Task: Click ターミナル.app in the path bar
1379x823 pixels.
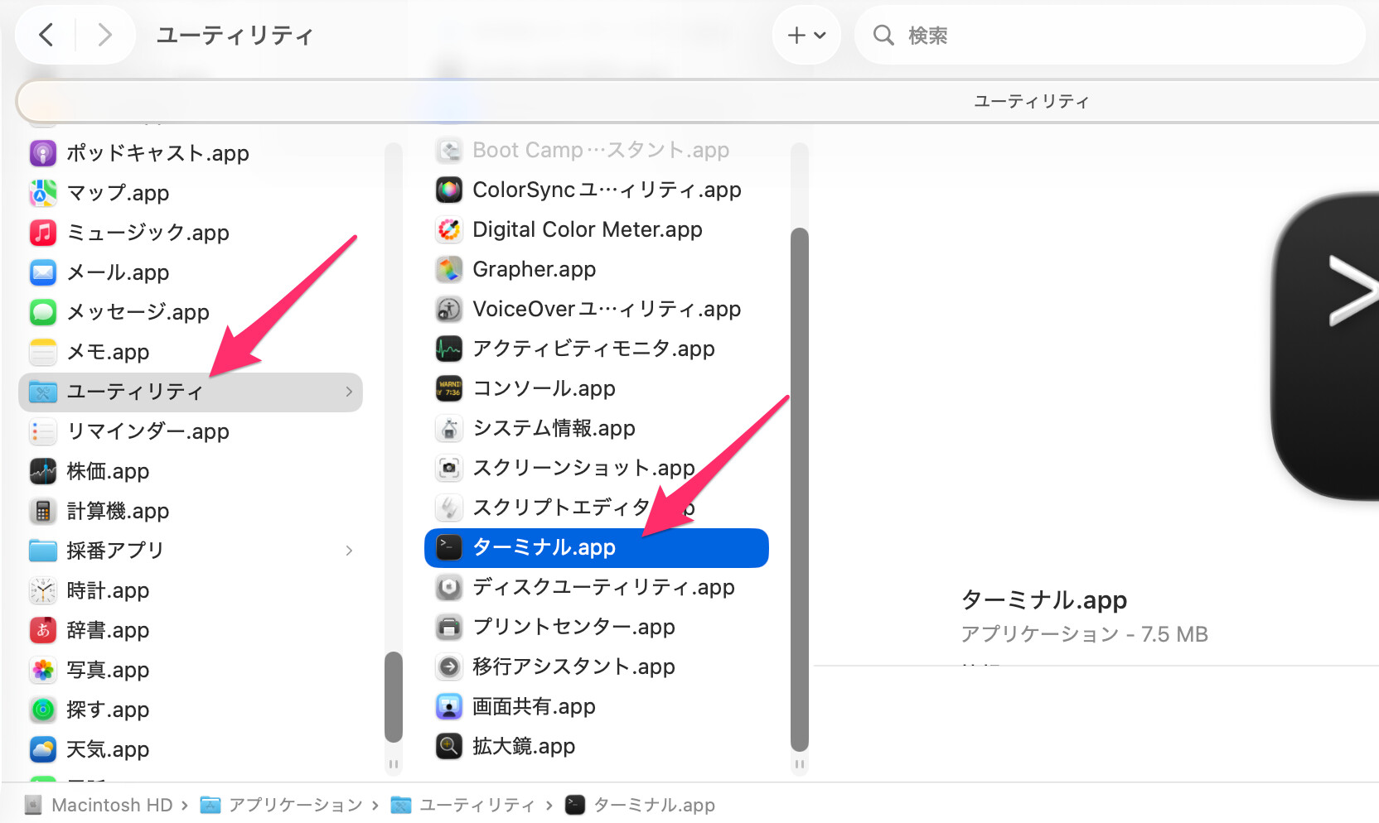Action: pos(655,805)
